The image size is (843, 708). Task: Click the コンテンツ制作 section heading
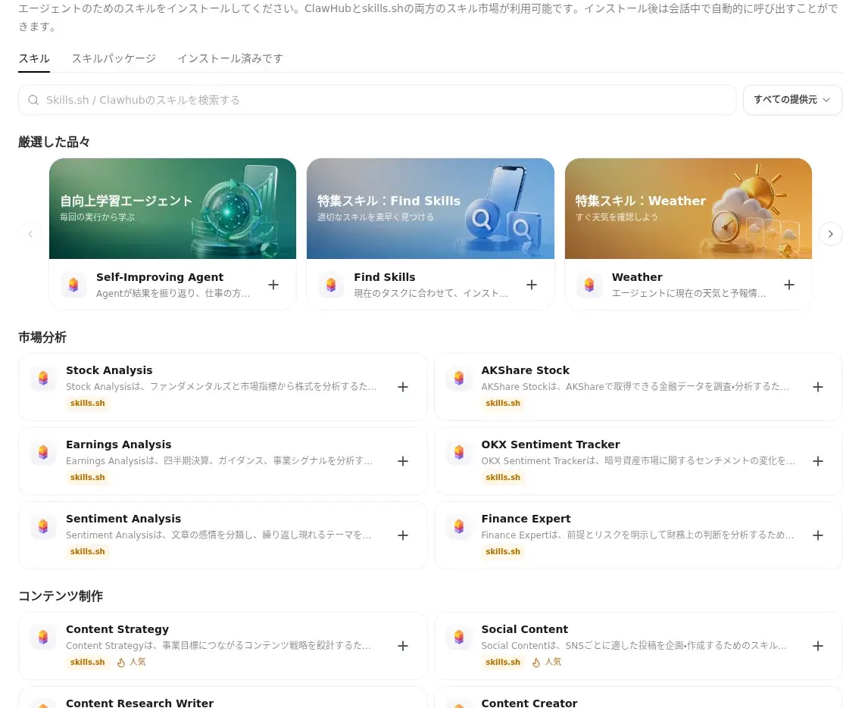(61, 596)
